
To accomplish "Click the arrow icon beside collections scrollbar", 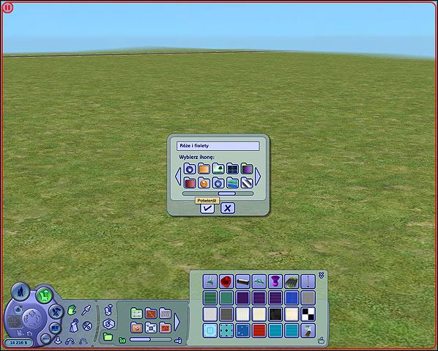I will pyautogui.click(x=178, y=340).
